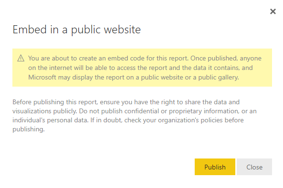The height and width of the screenshot is (188, 283).
Task: Click the warning triangle icon
Action: pos(21,58)
